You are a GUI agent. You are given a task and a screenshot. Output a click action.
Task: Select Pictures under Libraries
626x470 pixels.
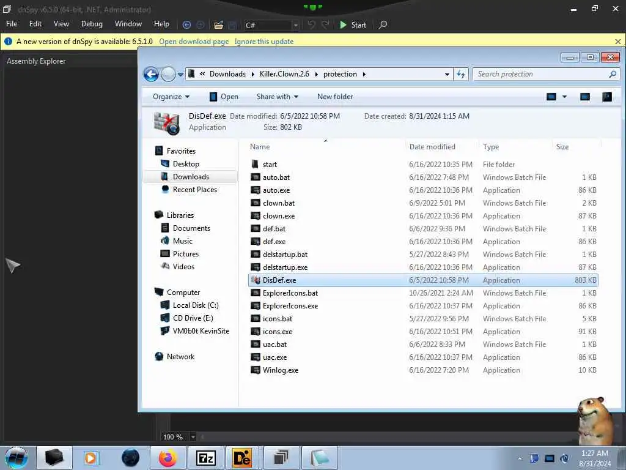185,254
